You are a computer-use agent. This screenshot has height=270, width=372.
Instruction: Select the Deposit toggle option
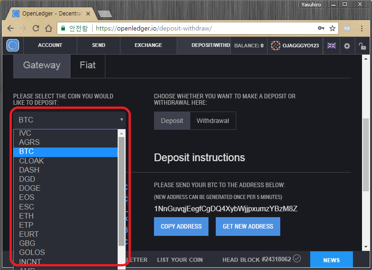(x=172, y=121)
